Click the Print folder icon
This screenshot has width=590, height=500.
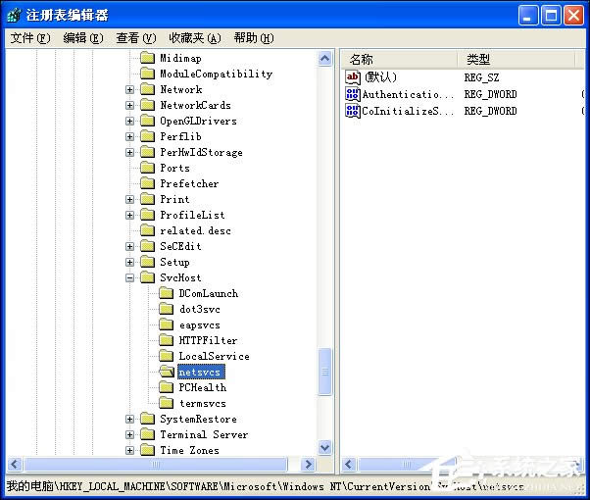click(x=147, y=200)
